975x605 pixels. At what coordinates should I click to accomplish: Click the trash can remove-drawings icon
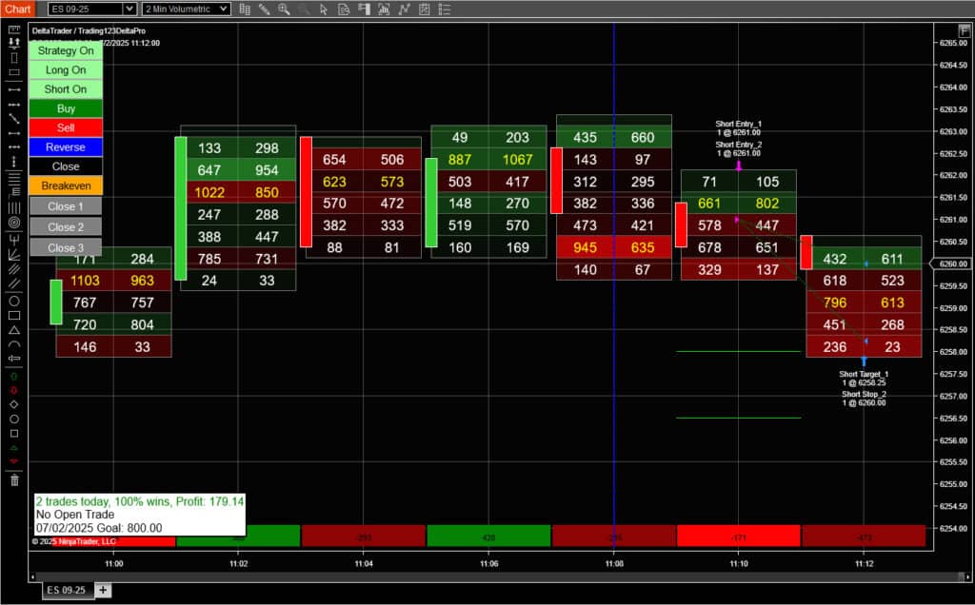click(x=14, y=479)
